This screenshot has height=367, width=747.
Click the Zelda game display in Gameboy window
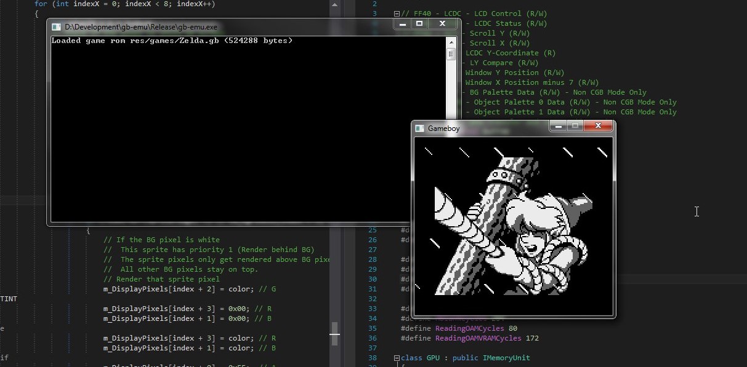pos(514,226)
